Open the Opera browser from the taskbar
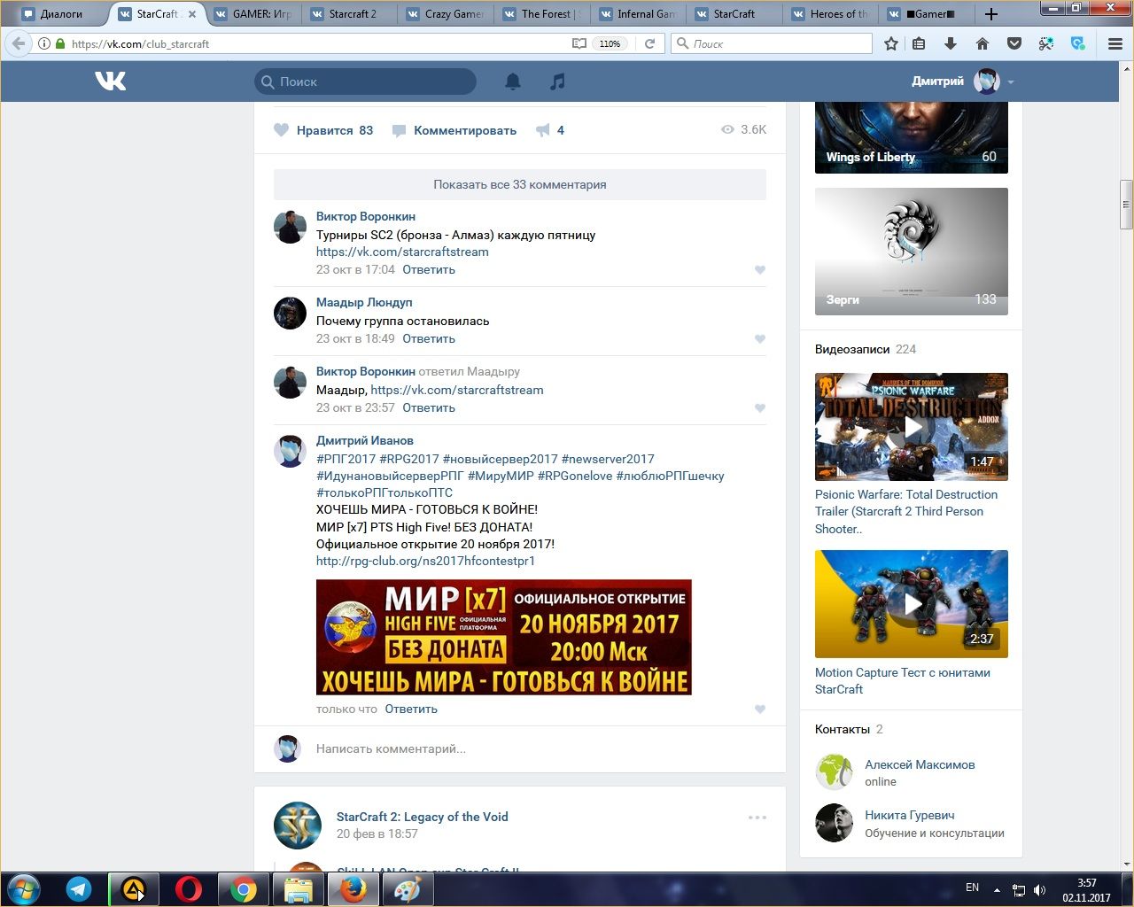The width and height of the screenshot is (1134, 907). click(x=189, y=889)
